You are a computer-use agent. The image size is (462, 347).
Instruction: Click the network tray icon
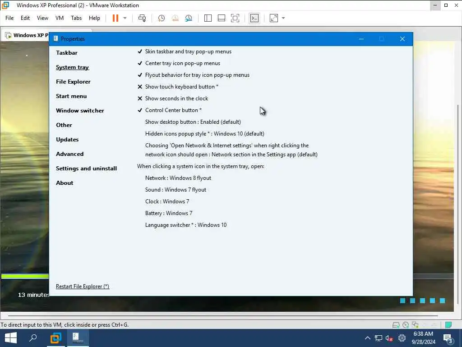[x=379, y=338]
